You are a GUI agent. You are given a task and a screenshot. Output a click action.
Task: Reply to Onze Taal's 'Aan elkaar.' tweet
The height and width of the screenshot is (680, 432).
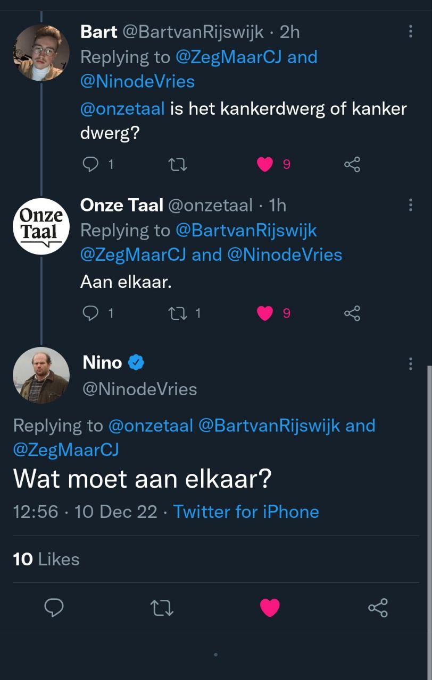point(92,313)
